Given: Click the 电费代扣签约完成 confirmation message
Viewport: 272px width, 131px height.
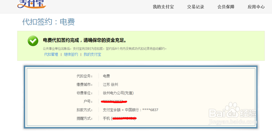Looking at the screenshot, I should (85, 40).
